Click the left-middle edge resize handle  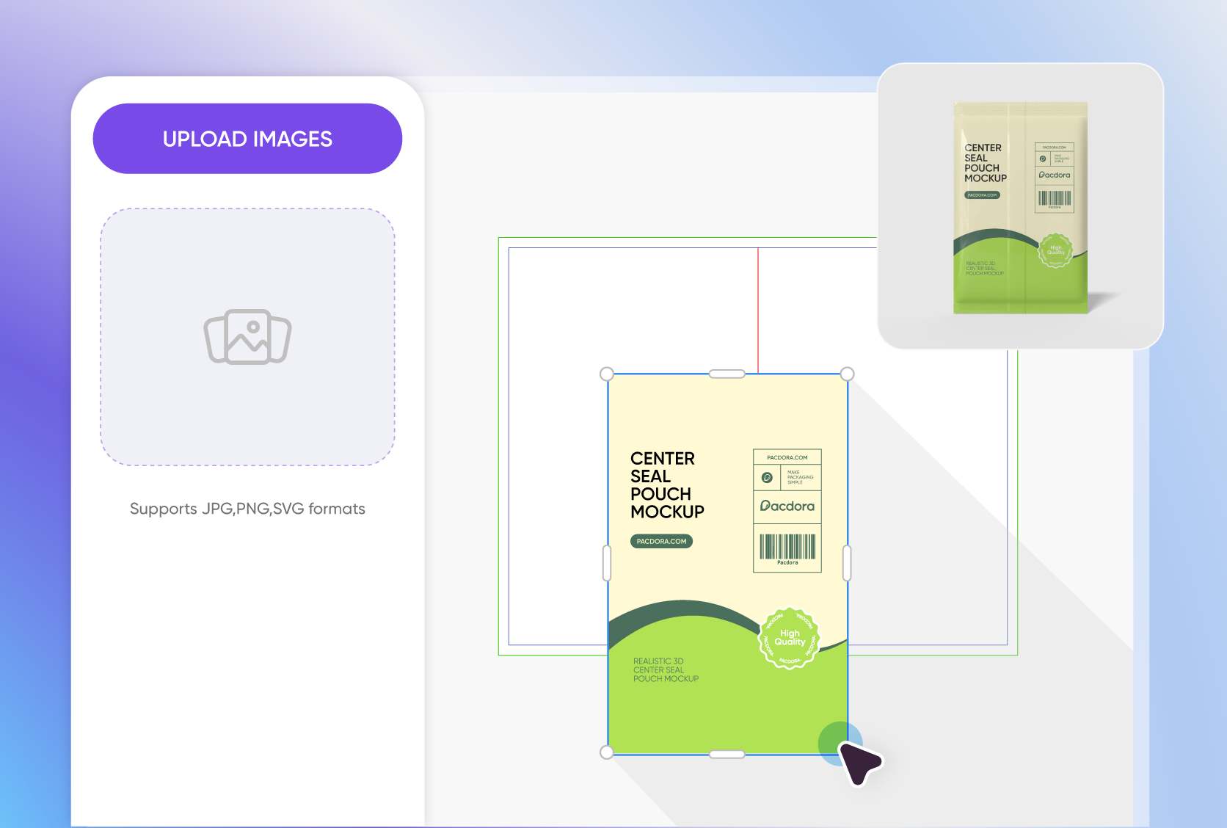point(607,563)
